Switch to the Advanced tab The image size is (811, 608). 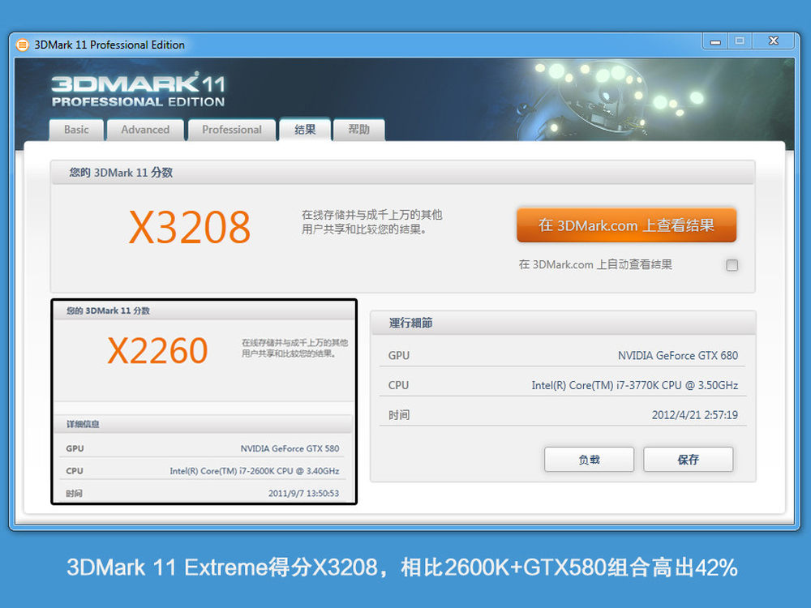click(145, 130)
